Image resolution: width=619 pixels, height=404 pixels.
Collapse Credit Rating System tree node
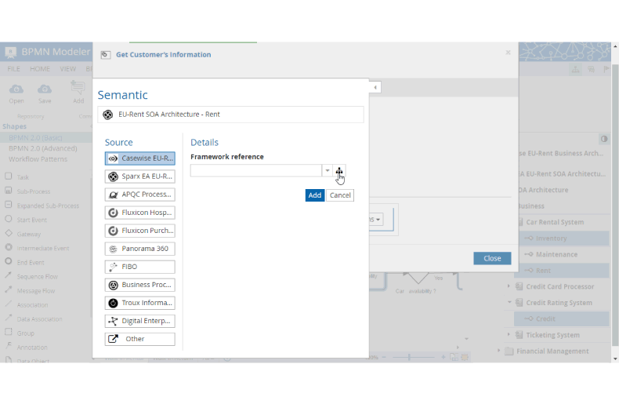(x=509, y=303)
